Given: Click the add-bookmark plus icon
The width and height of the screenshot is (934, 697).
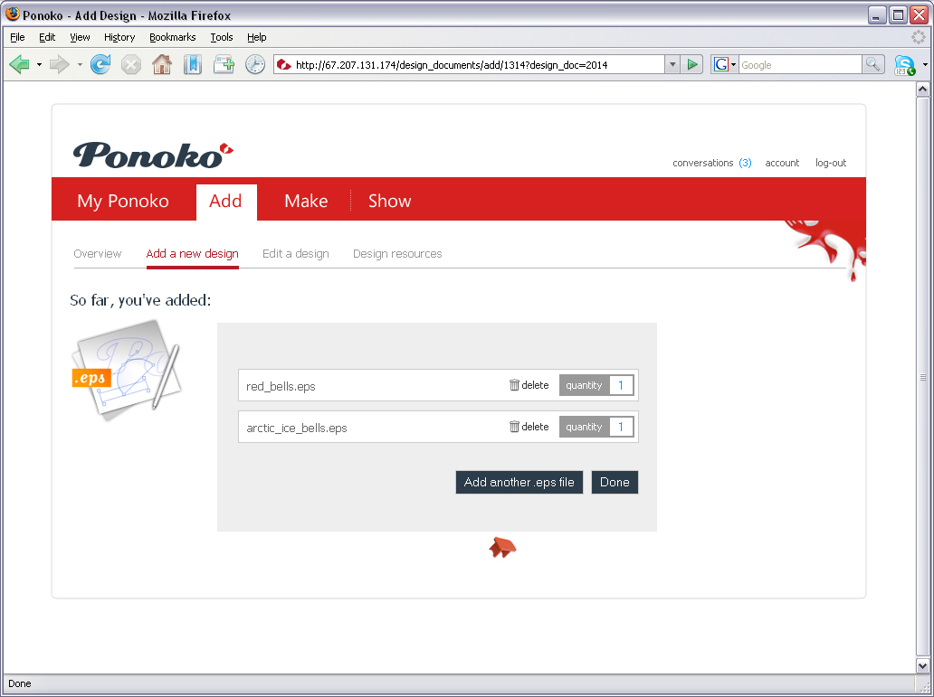Looking at the screenshot, I should coord(224,64).
